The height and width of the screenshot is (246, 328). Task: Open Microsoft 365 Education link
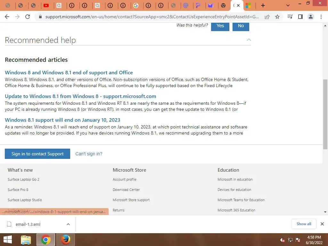(236, 210)
